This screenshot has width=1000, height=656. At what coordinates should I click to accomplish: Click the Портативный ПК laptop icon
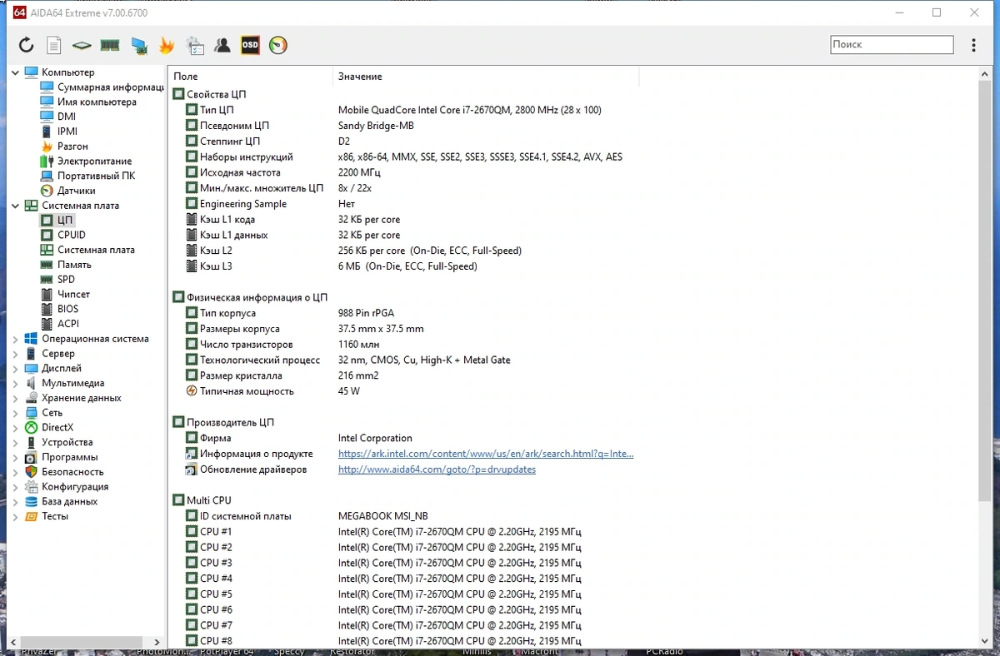pos(47,176)
